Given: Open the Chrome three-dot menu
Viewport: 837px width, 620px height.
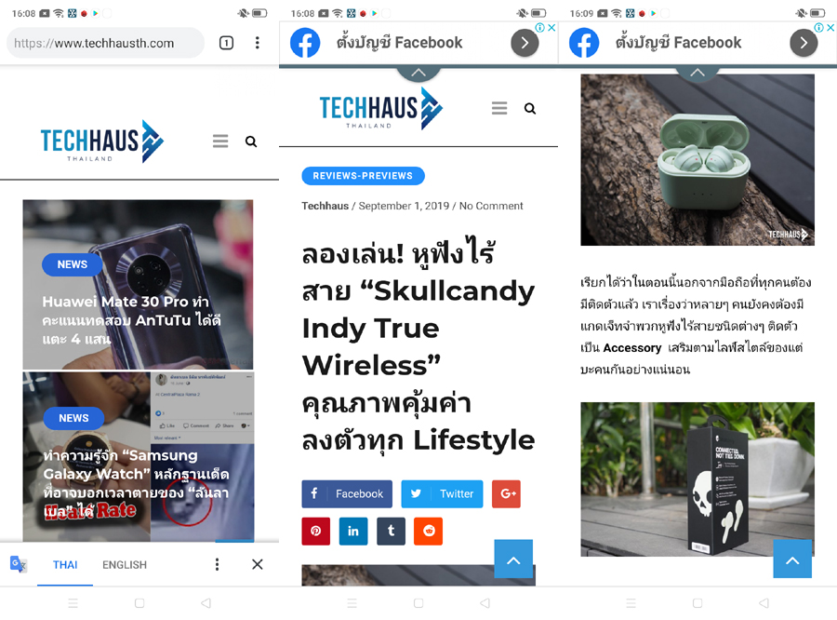Looking at the screenshot, I should click(x=258, y=43).
